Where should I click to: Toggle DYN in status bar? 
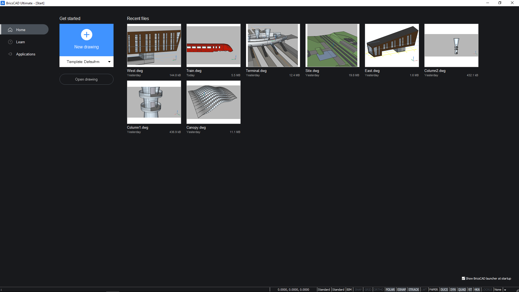[x=453, y=290]
